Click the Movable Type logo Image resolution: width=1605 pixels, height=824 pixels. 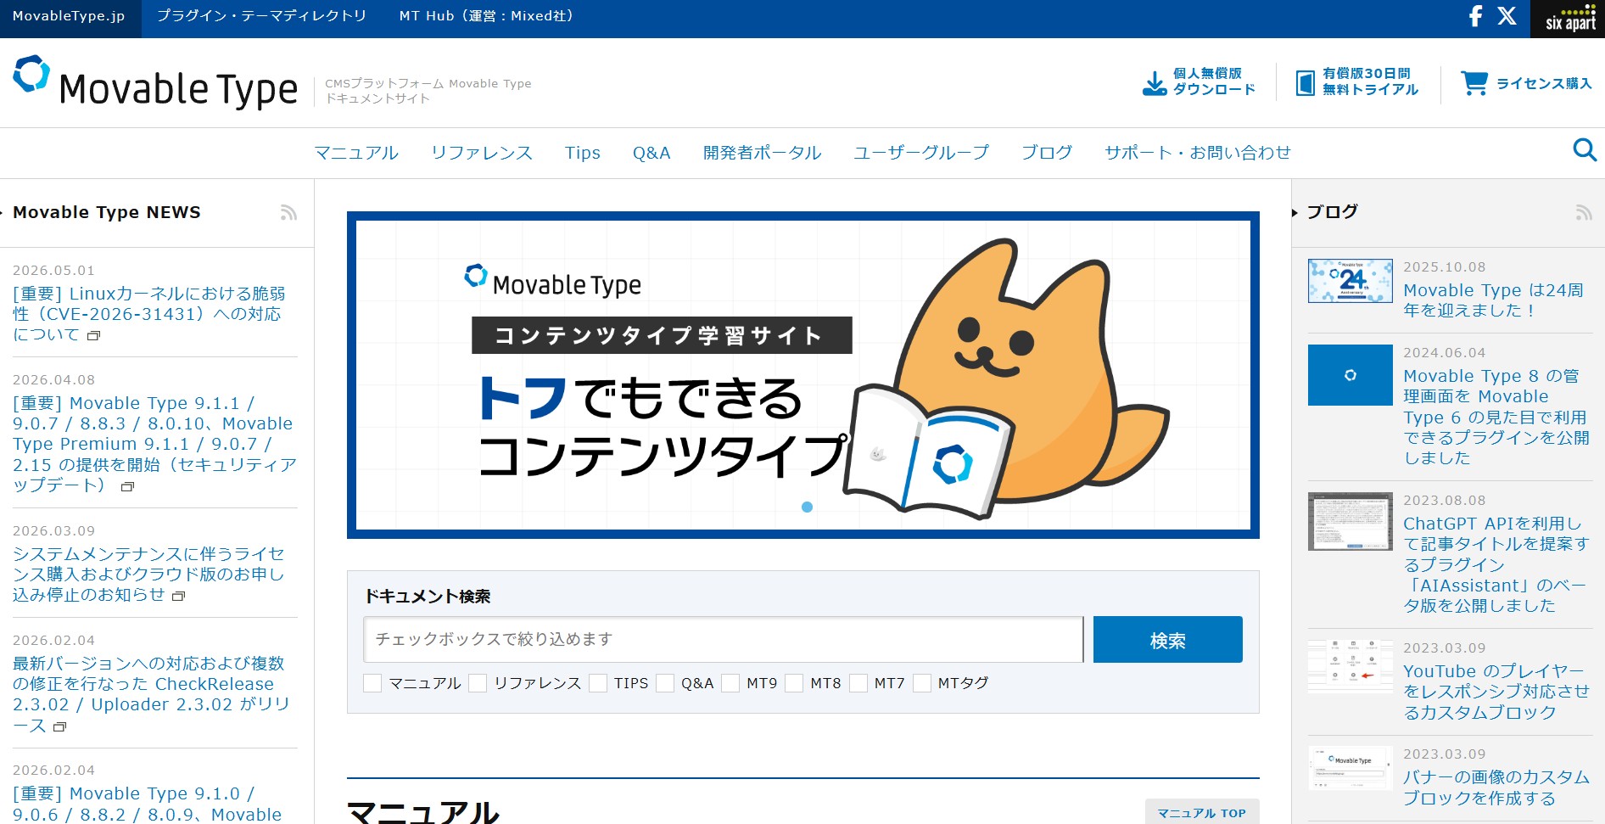click(155, 83)
